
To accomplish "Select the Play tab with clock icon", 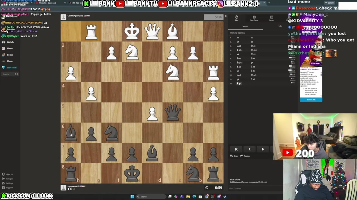I will click(x=237, y=18).
